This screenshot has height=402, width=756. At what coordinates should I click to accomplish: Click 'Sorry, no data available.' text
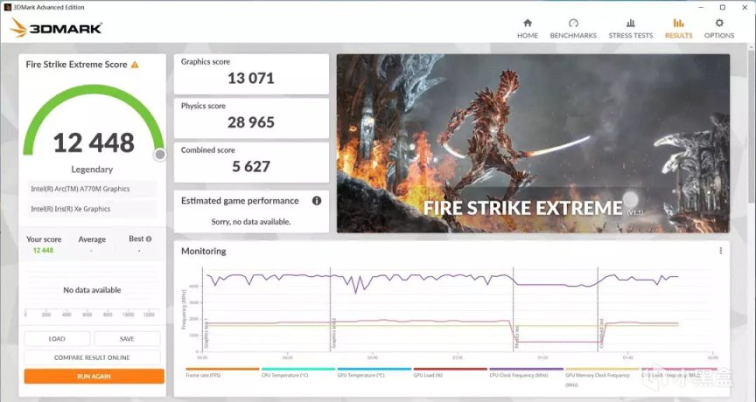[x=251, y=222]
